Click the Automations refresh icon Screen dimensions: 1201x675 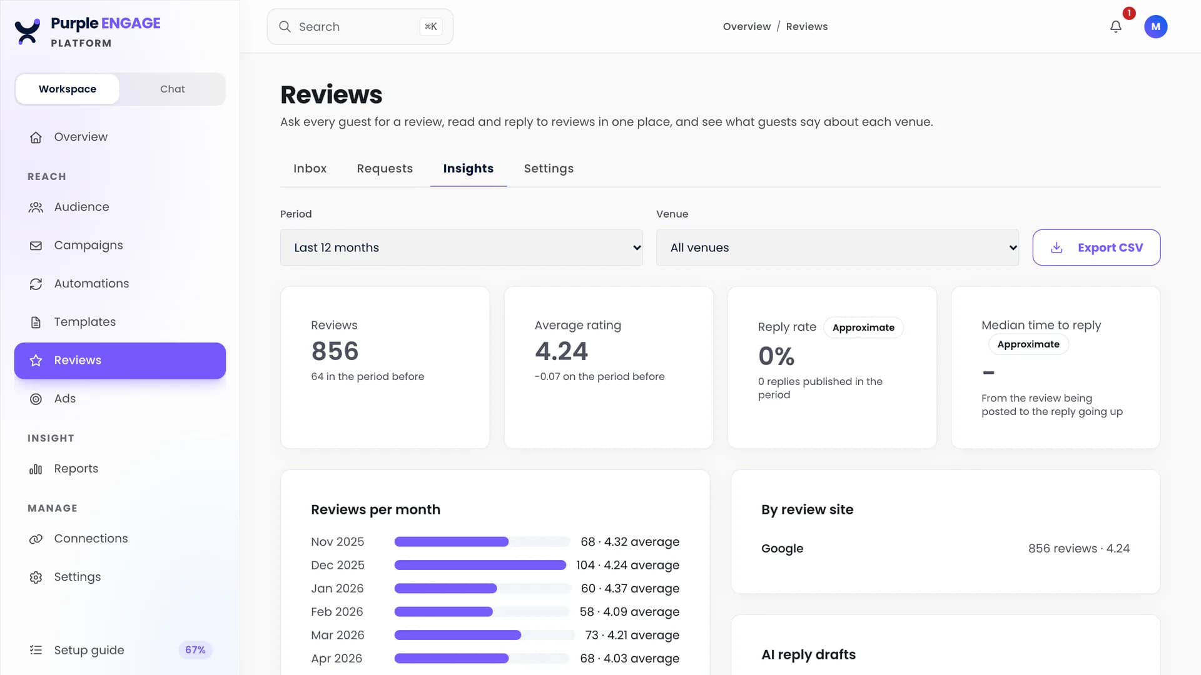tap(36, 284)
